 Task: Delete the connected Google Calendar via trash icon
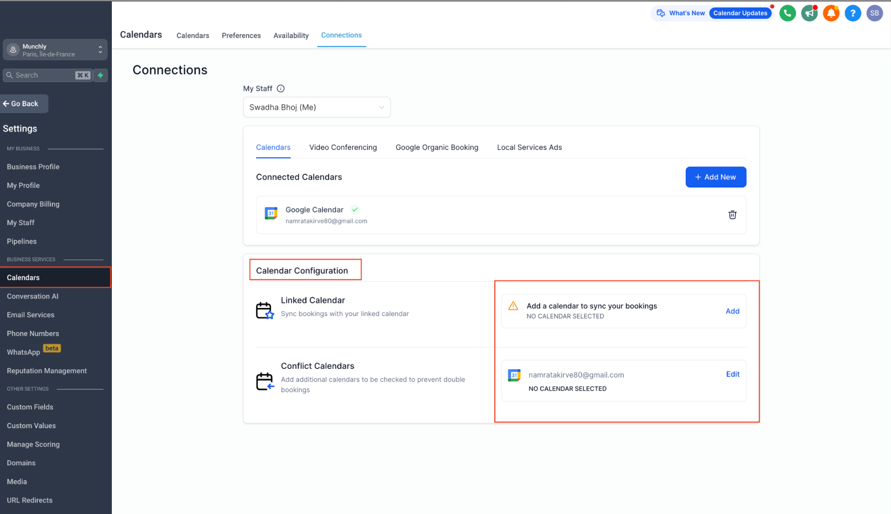732,215
